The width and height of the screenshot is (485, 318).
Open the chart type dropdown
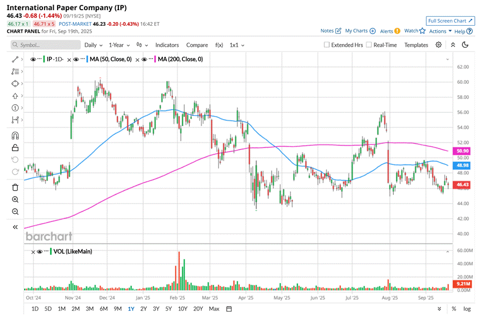click(x=142, y=45)
